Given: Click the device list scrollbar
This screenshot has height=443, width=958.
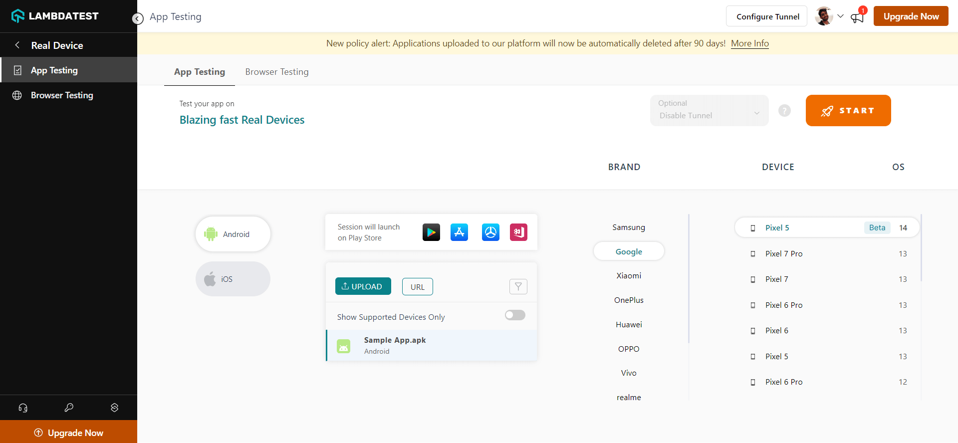Looking at the screenshot, I should coord(921,247).
